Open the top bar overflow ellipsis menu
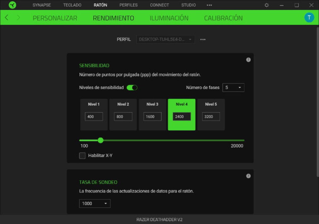The width and height of the screenshot is (319, 224). pos(209,5)
